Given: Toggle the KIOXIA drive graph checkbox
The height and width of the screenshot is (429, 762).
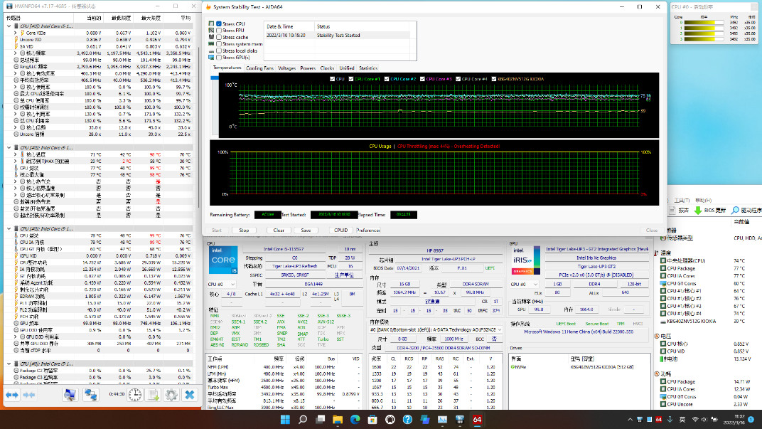Looking at the screenshot, I should [x=494, y=79].
